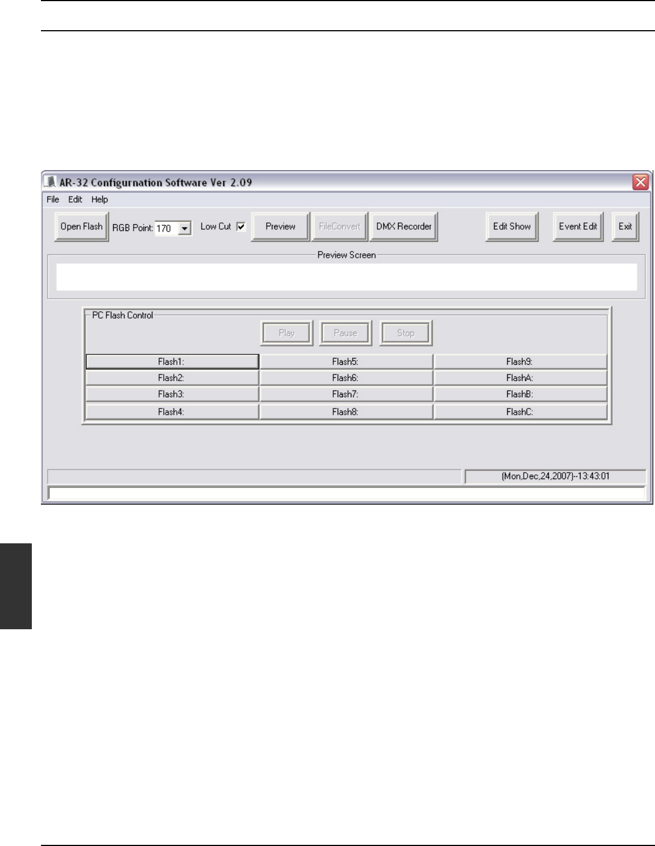Select the Flash8: slot
655x846 pixels.
click(x=346, y=412)
